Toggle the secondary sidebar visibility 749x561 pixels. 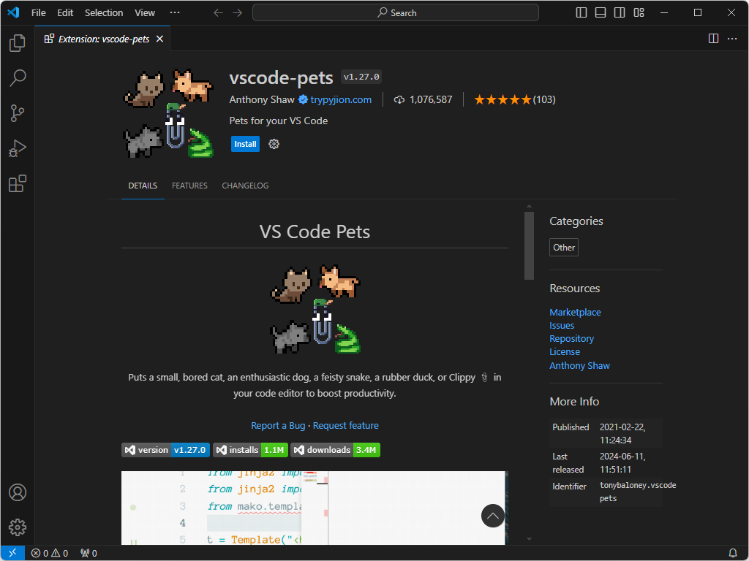[x=619, y=12]
